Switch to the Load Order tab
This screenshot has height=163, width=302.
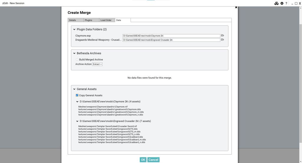[x=106, y=20]
